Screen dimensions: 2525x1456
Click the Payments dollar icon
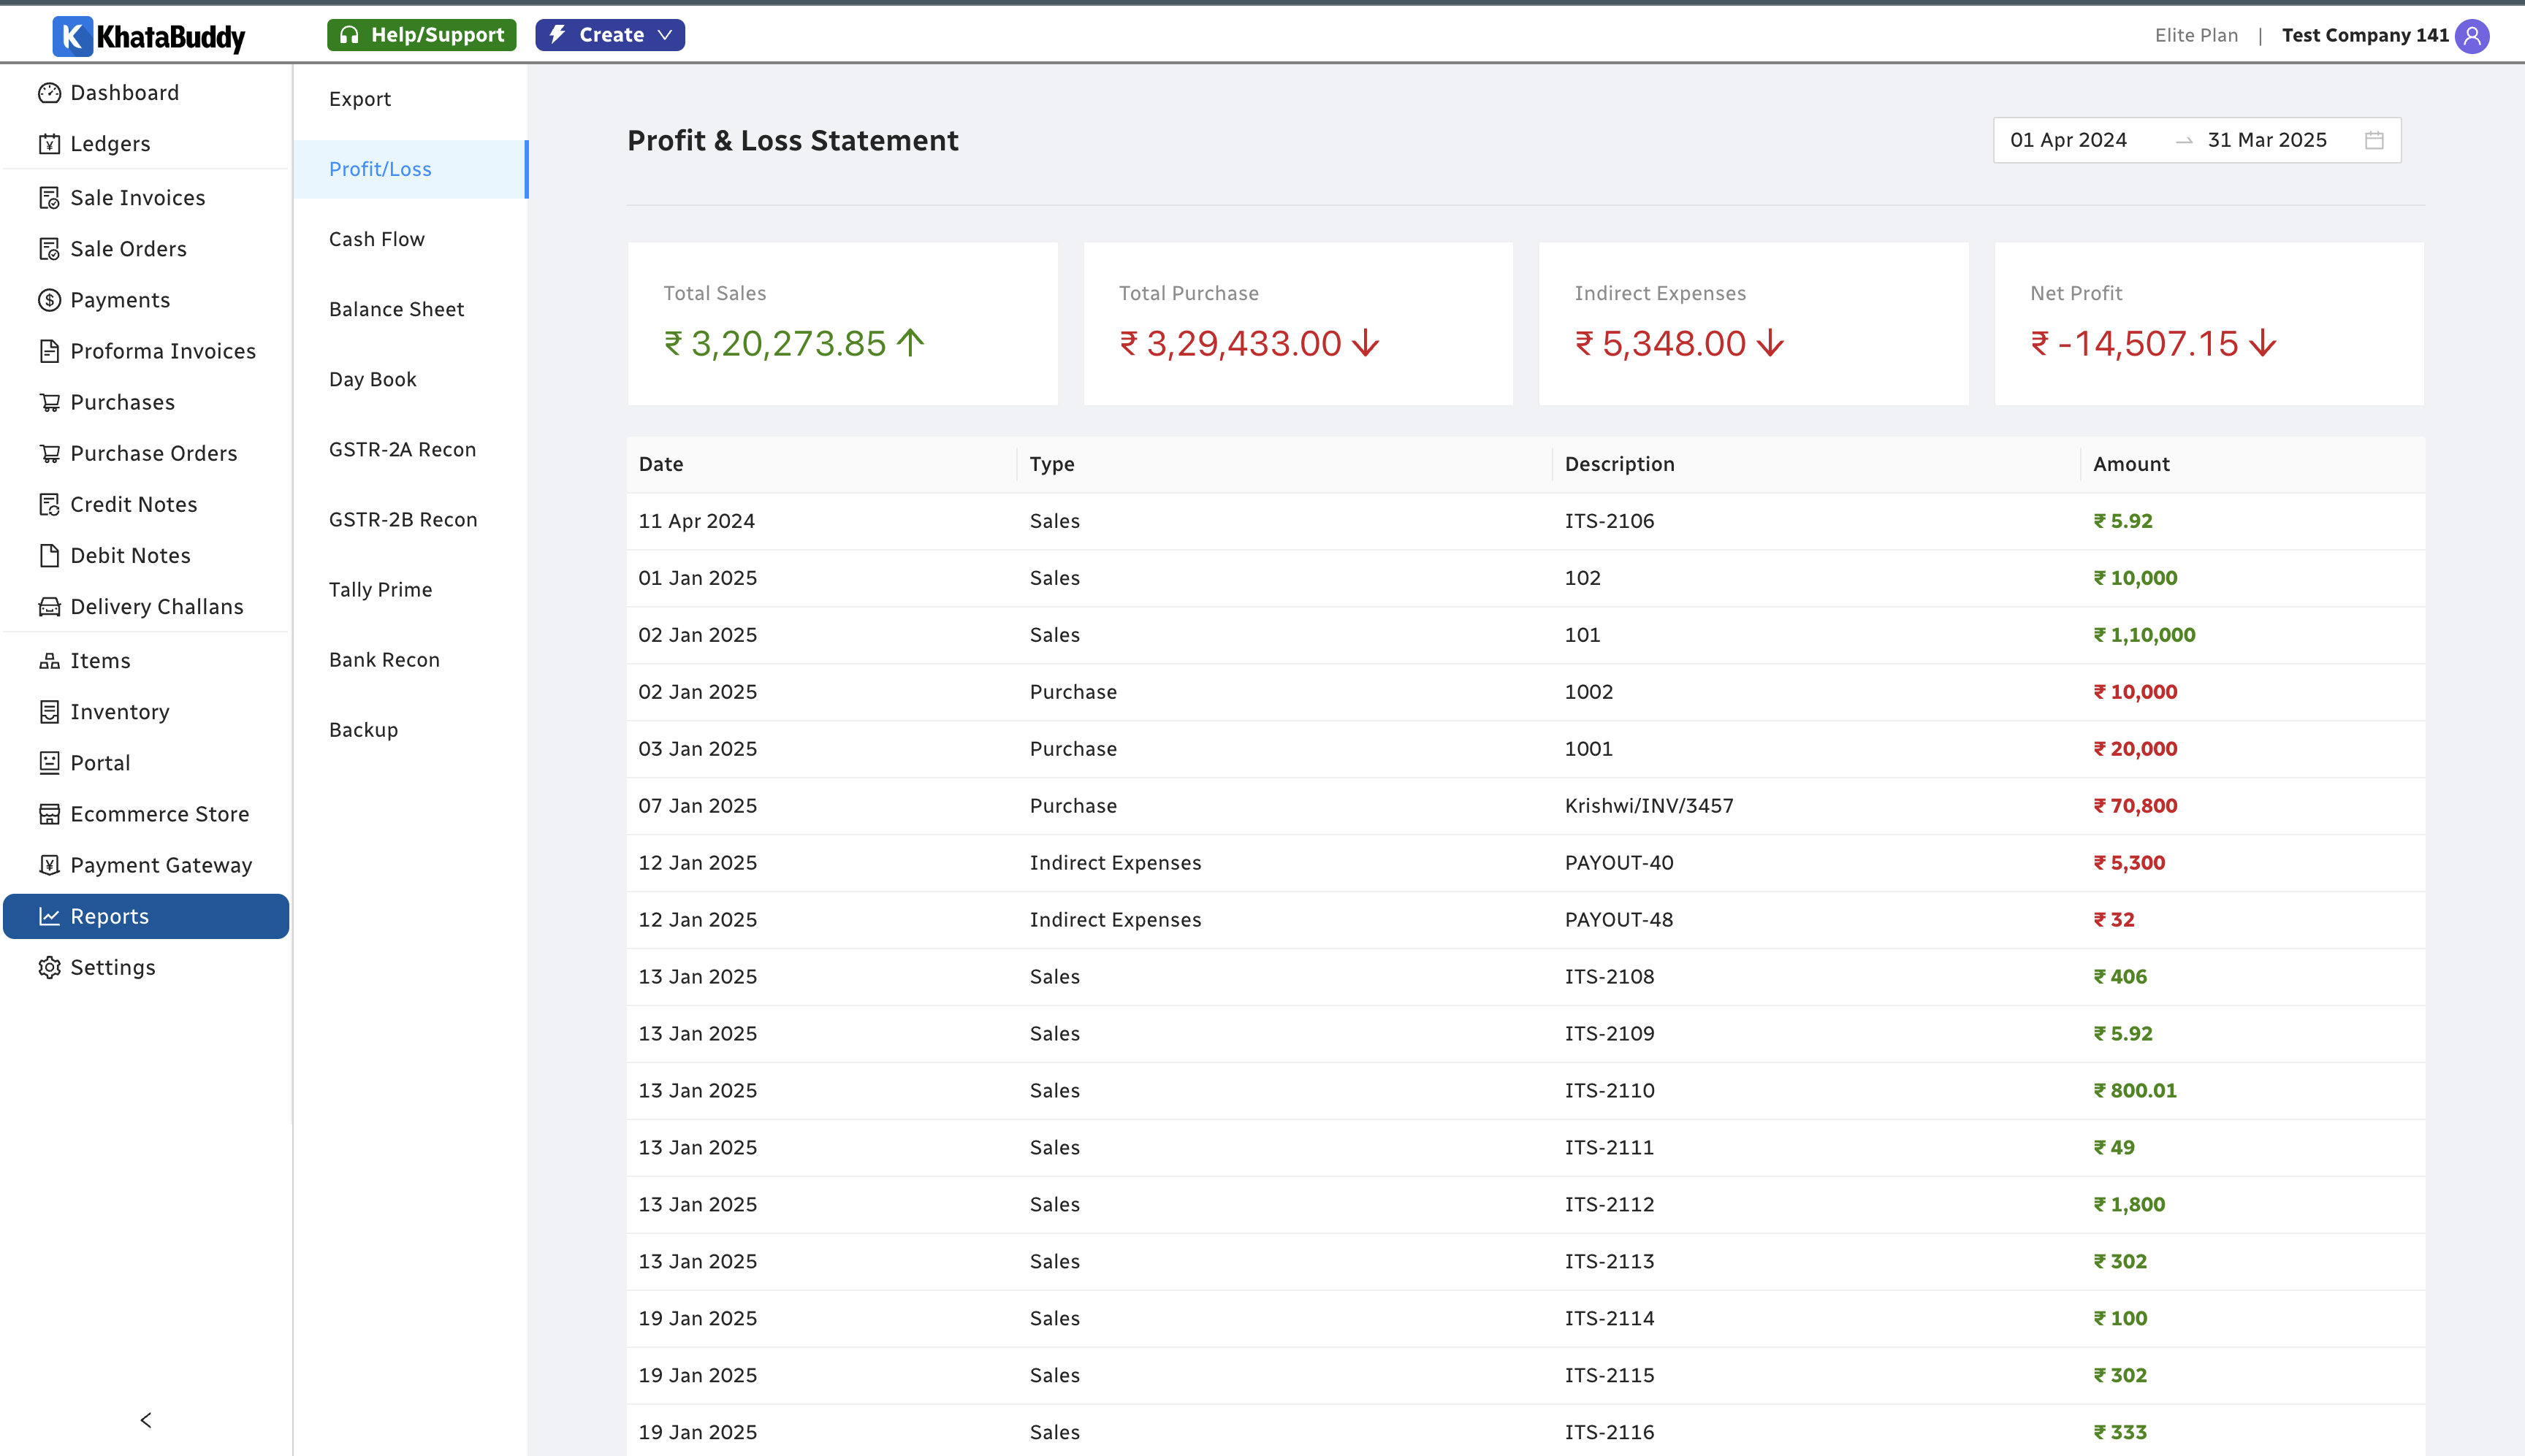49,300
